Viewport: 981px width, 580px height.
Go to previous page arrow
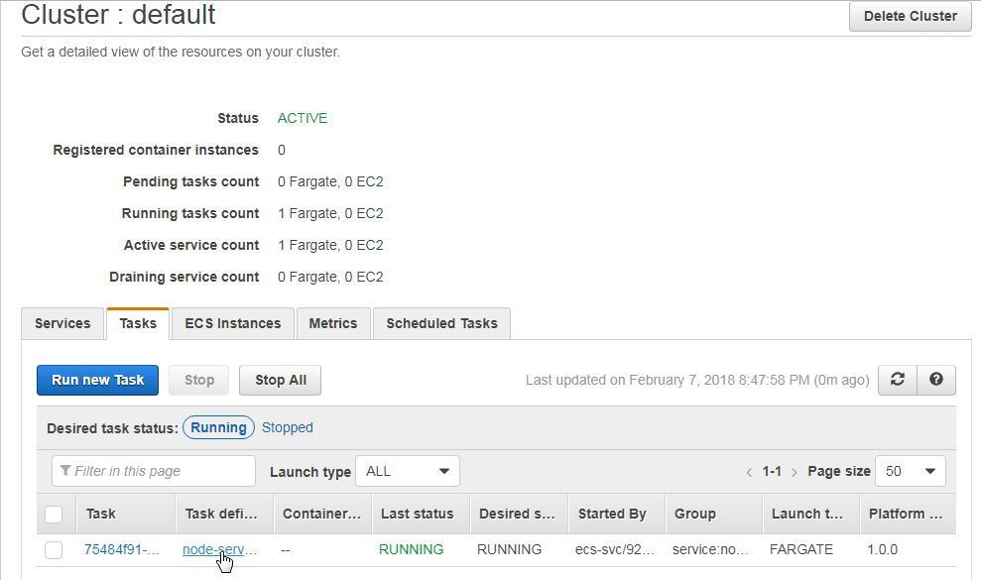point(749,472)
